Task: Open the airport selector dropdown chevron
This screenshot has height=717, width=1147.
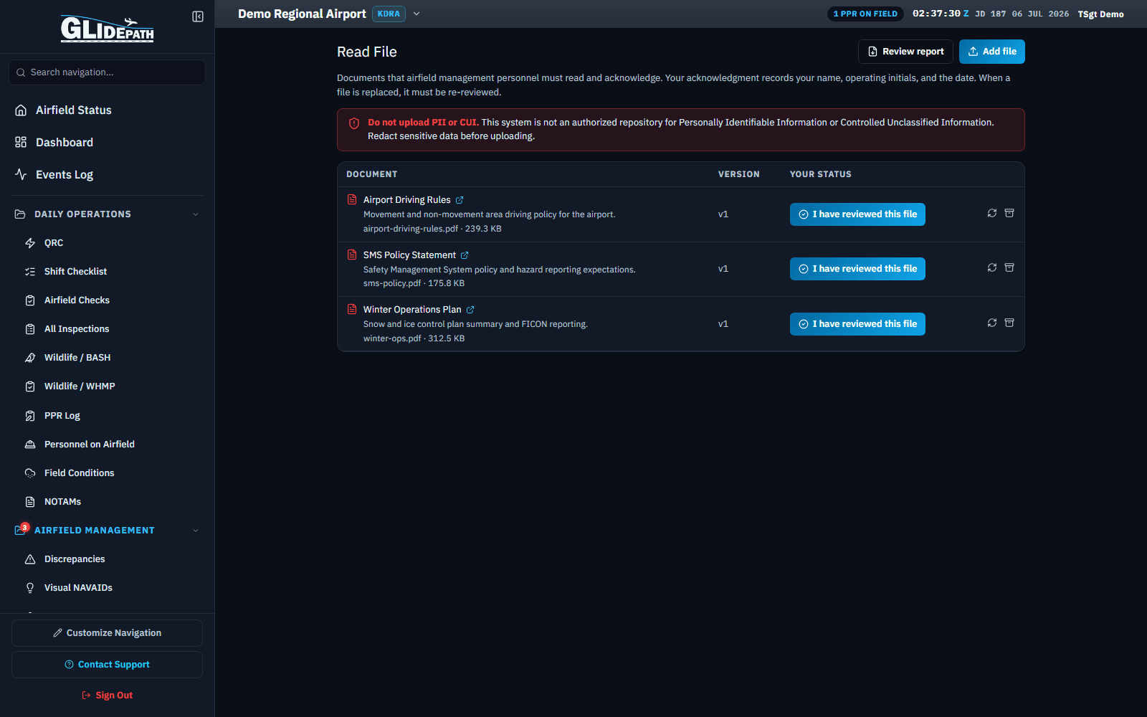Action: [417, 14]
